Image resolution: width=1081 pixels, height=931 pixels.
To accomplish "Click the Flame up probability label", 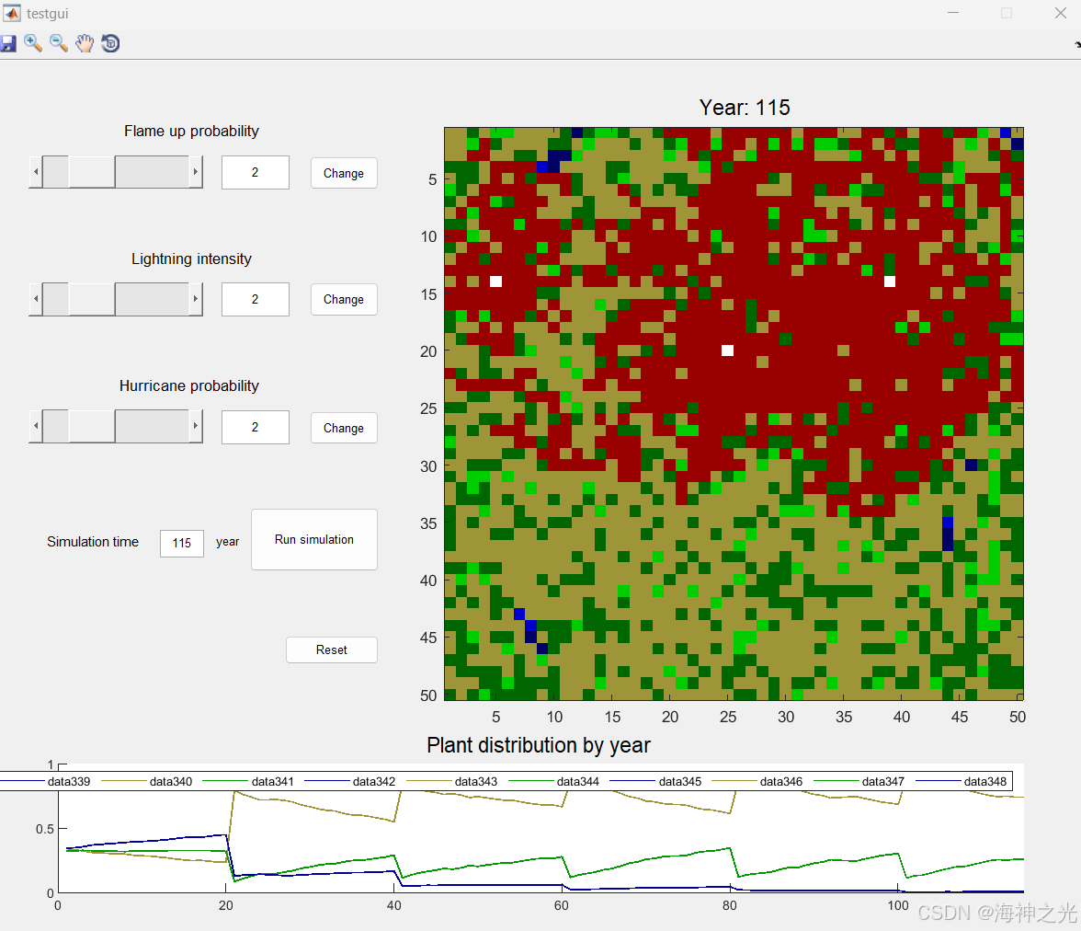I will pyautogui.click(x=191, y=132).
